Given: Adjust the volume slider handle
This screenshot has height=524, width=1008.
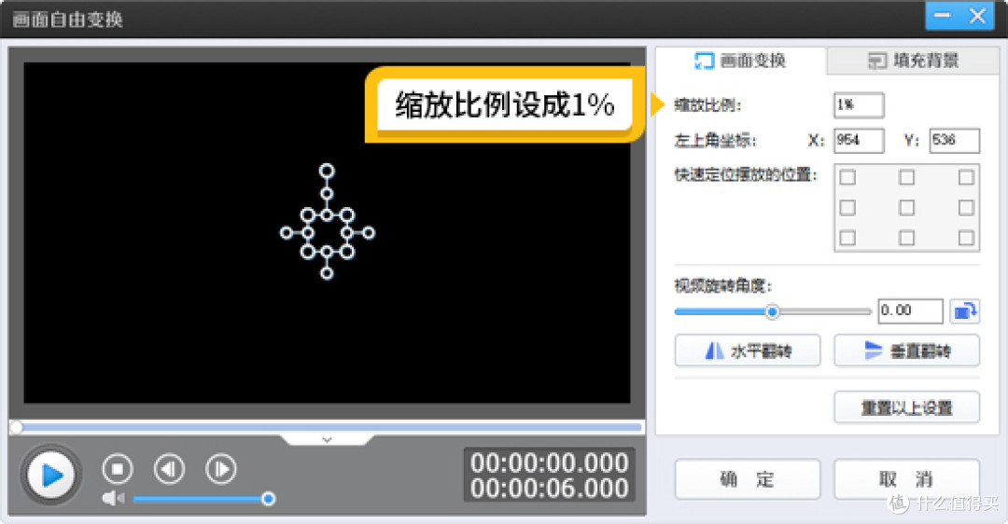Looking at the screenshot, I should [269, 499].
